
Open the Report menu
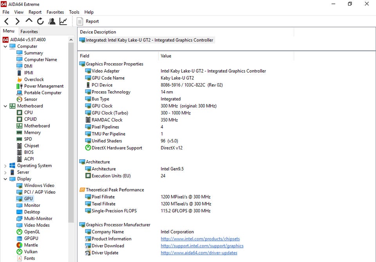(35, 12)
